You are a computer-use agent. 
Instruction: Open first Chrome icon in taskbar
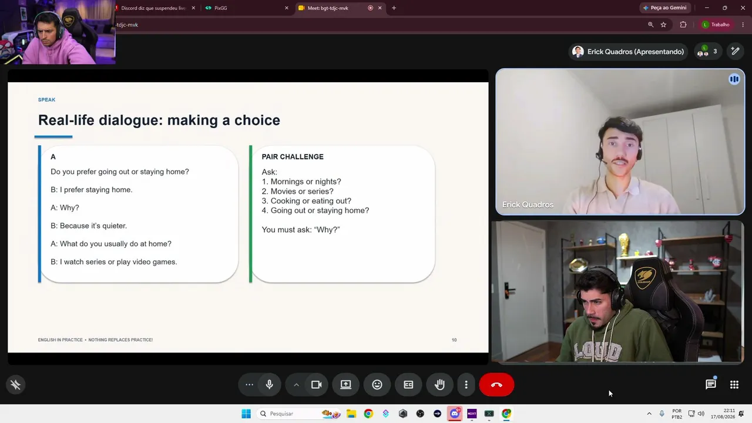(x=368, y=414)
